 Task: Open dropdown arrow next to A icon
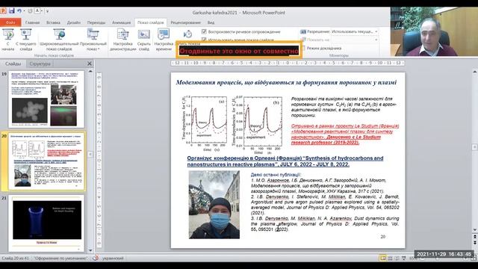42,11
